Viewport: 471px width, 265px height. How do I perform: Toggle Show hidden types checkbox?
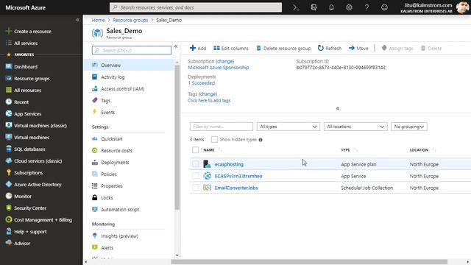pyautogui.click(x=214, y=139)
